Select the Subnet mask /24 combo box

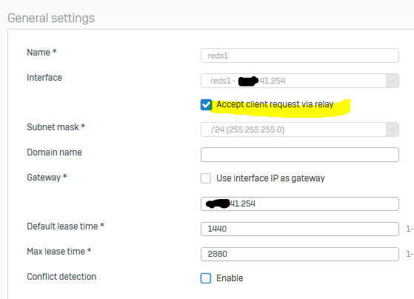point(300,130)
